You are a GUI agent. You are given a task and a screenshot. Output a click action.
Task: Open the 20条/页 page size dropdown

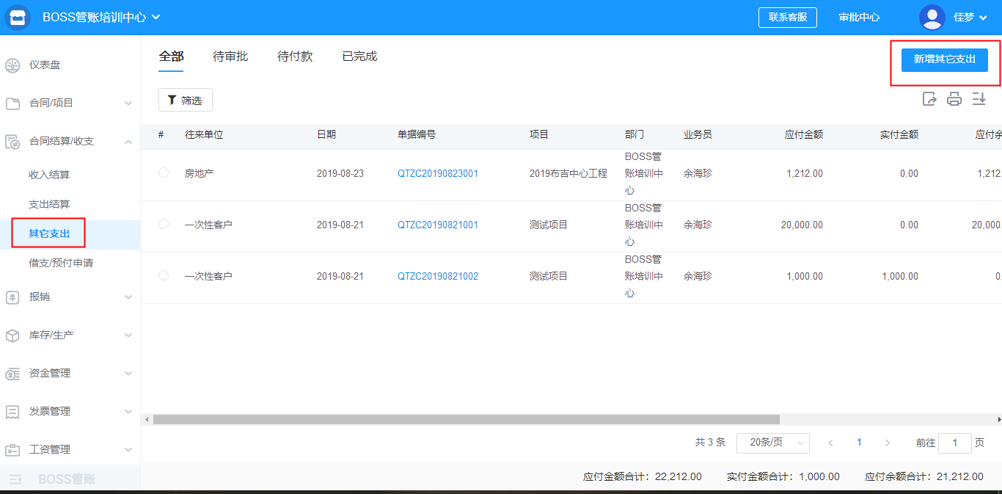click(x=773, y=443)
